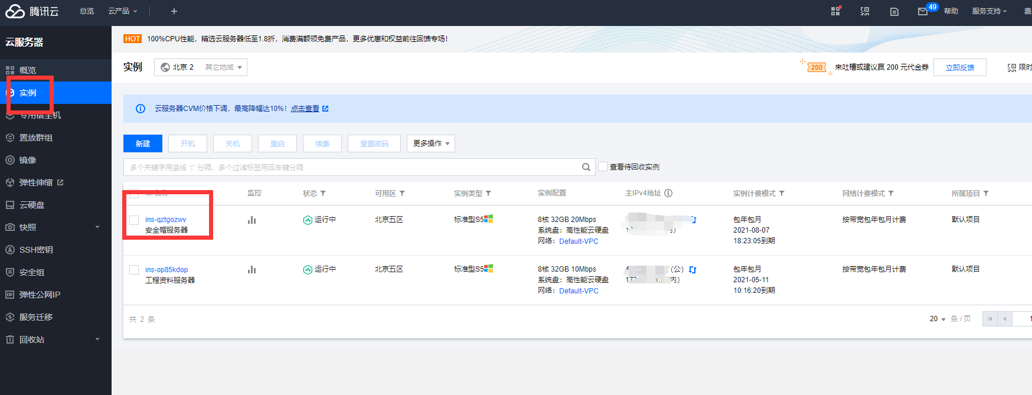
Task: Click the IP convert icon for ins-op85kdop
Action: (x=693, y=270)
